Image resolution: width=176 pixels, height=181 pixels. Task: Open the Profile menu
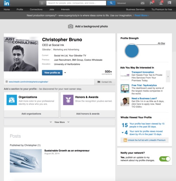click(x=20, y=10)
